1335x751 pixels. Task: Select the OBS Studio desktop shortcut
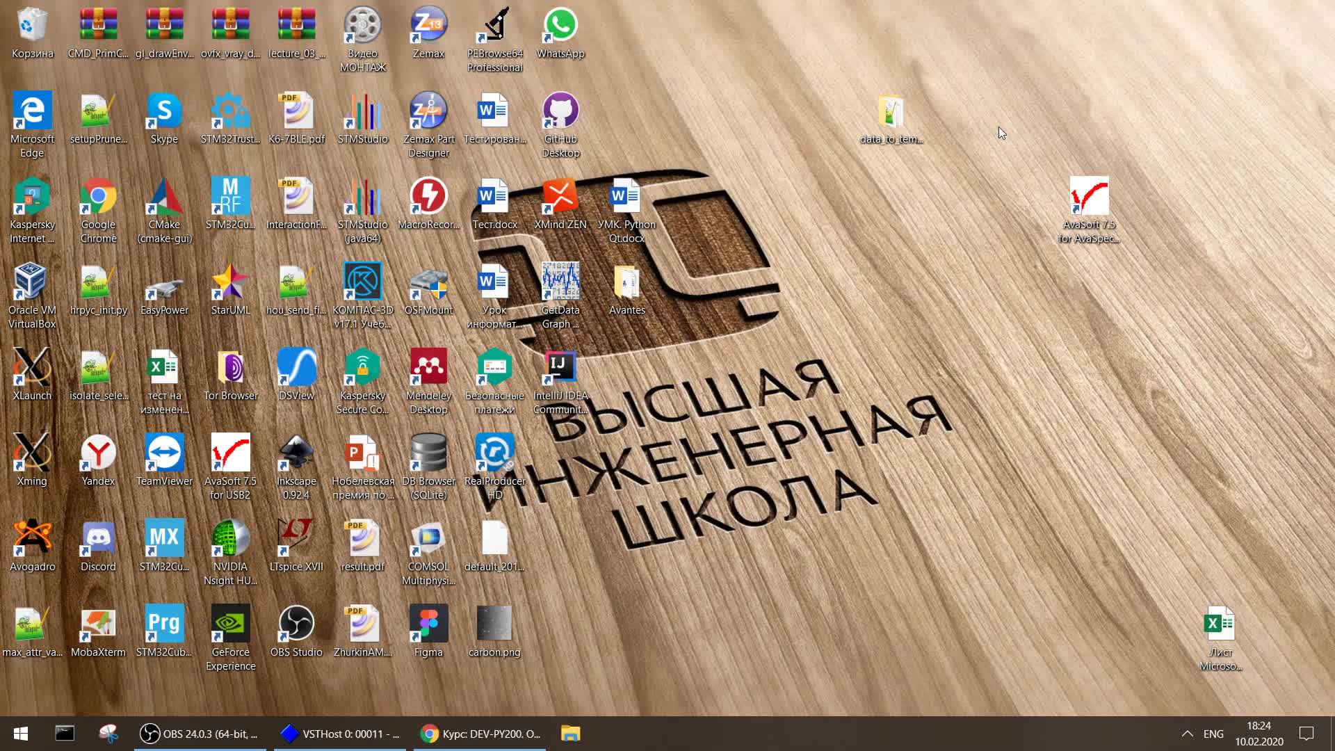click(x=296, y=631)
